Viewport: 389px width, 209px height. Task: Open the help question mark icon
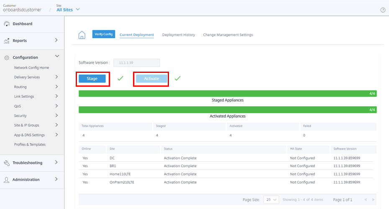tap(383, 10)
